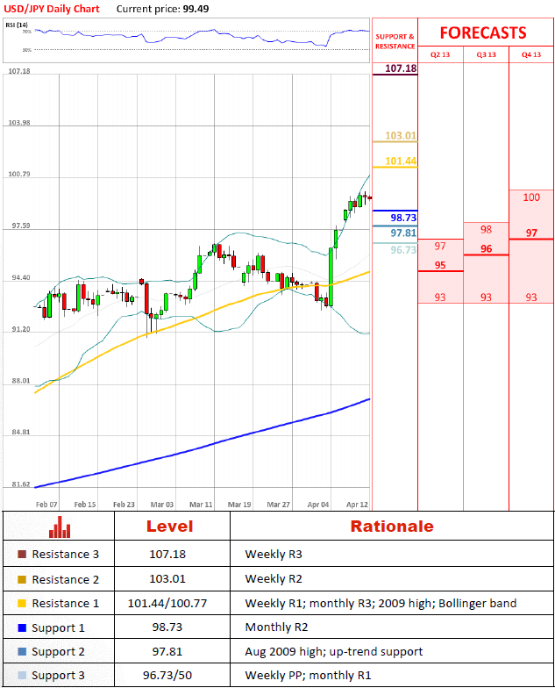Click the Apr 12 date axis label
Screen dimensions: 555x688
click(x=358, y=505)
